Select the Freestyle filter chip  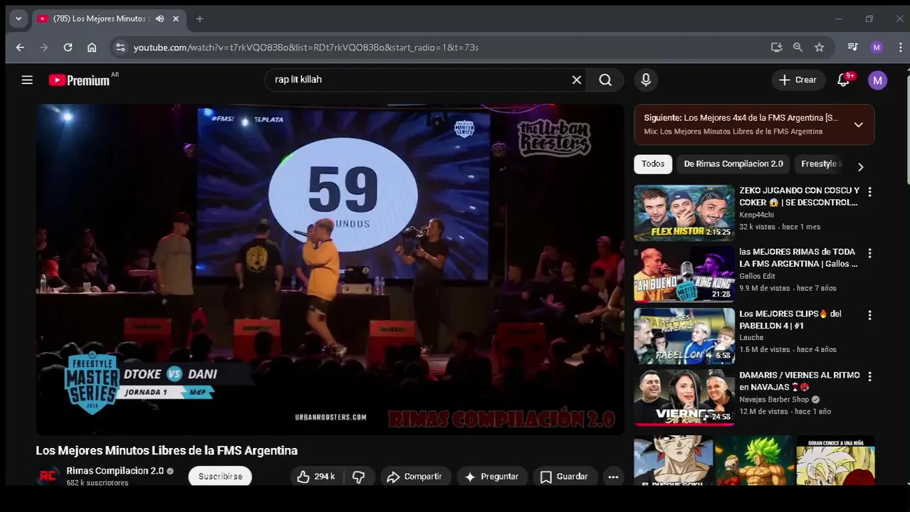click(x=820, y=164)
